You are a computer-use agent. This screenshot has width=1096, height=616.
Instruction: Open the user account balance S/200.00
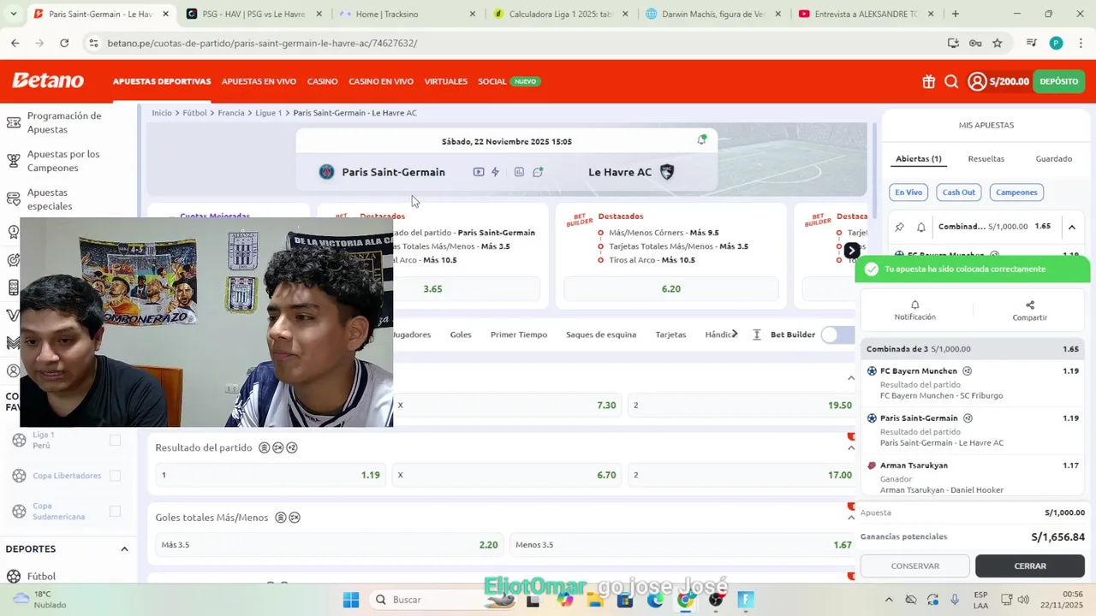point(998,81)
